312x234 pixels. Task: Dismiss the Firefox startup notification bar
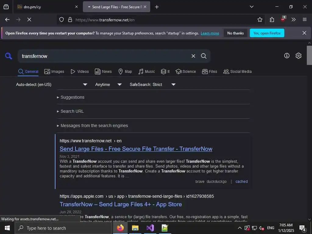[304, 33]
